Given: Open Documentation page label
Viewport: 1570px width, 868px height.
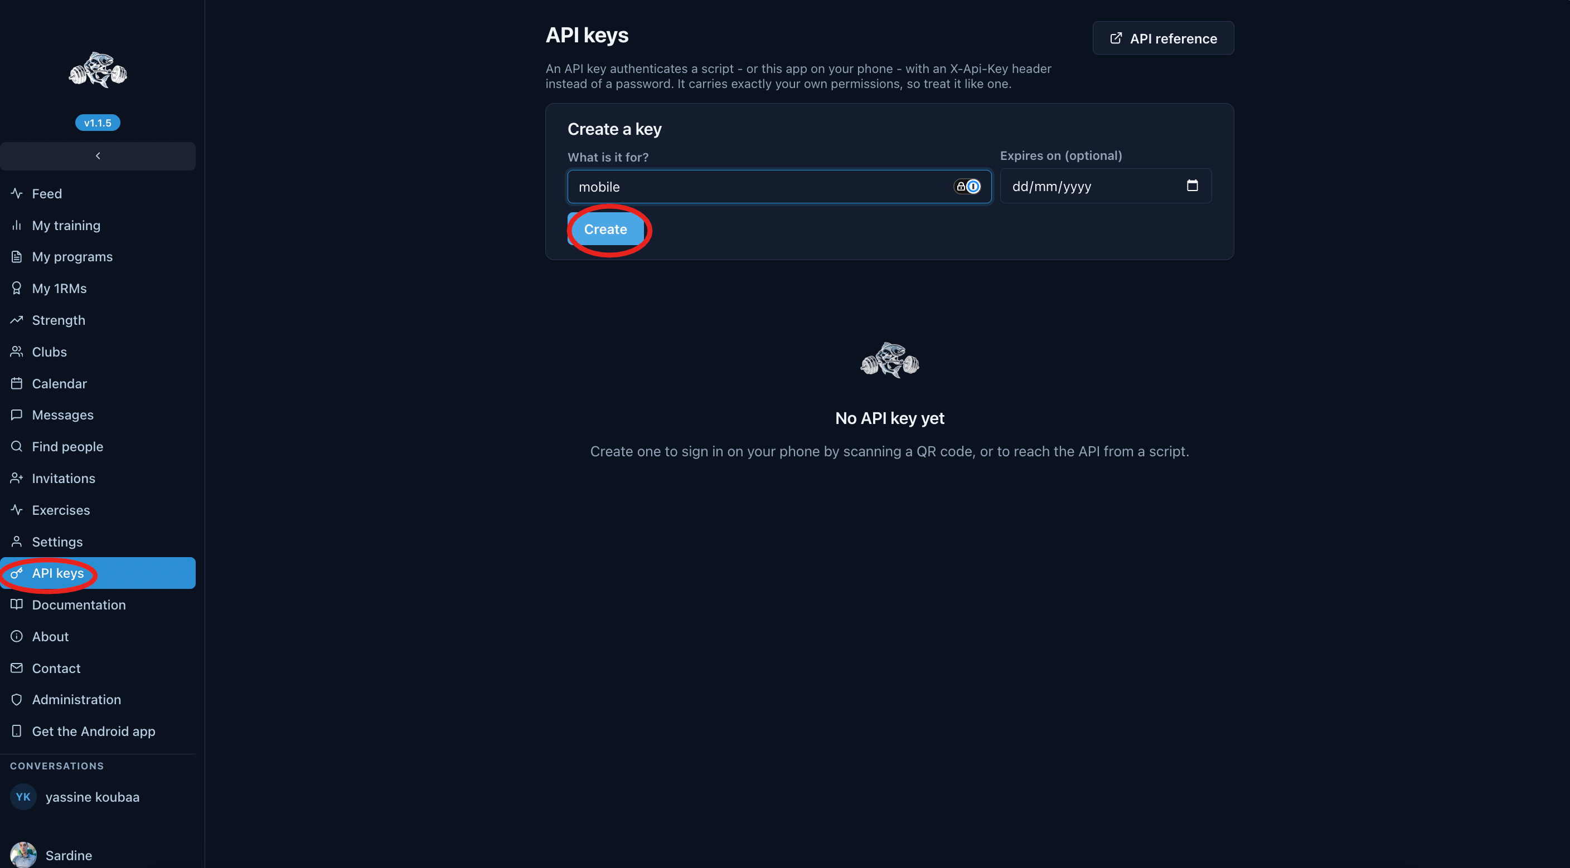Looking at the screenshot, I should coord(79,604).
